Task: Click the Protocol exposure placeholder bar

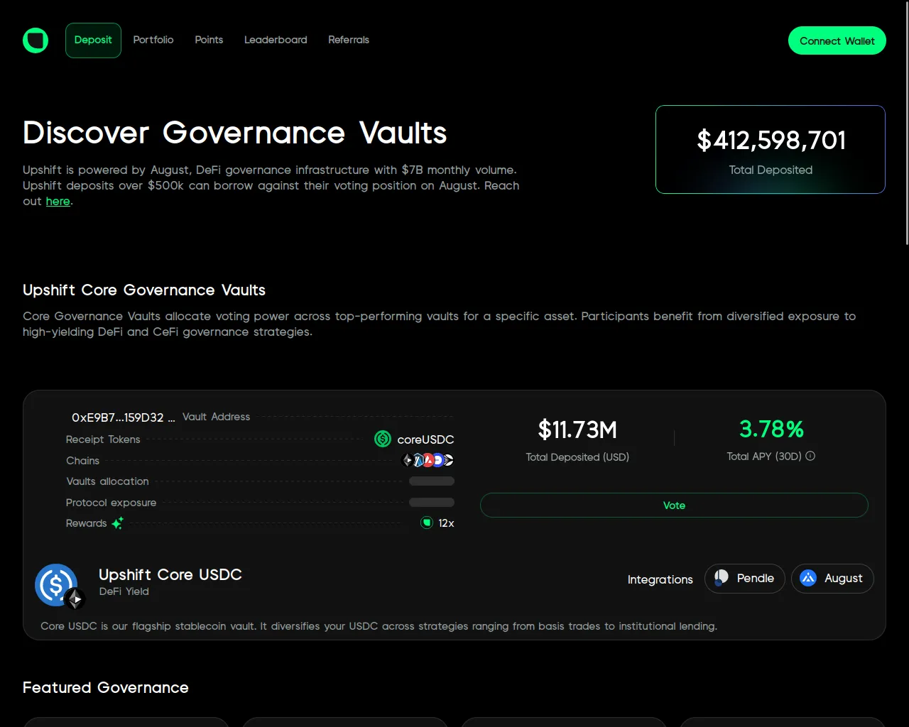Action: coord(432,503)
